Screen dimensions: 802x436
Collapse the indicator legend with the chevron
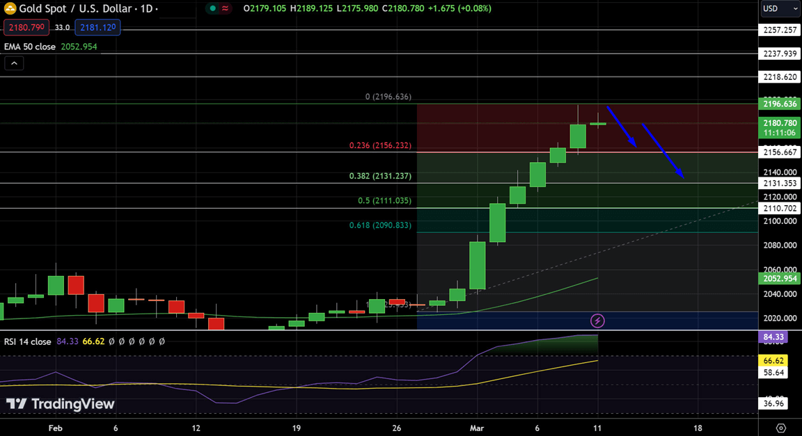(14, 63)
